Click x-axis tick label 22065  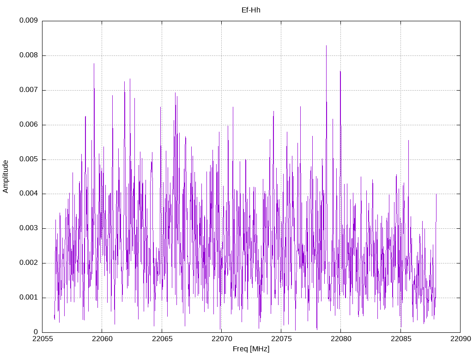162,339
